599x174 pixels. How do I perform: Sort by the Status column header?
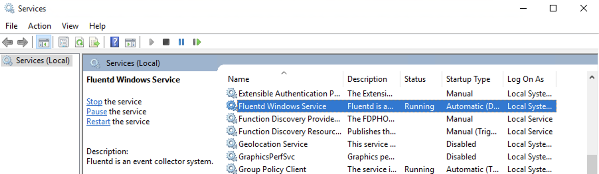tap(421, 79)
